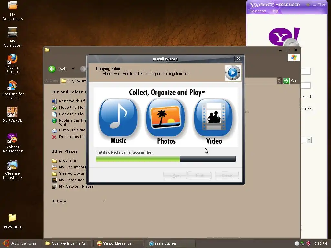Click Copy this file task icon

[x=54, y=114]
